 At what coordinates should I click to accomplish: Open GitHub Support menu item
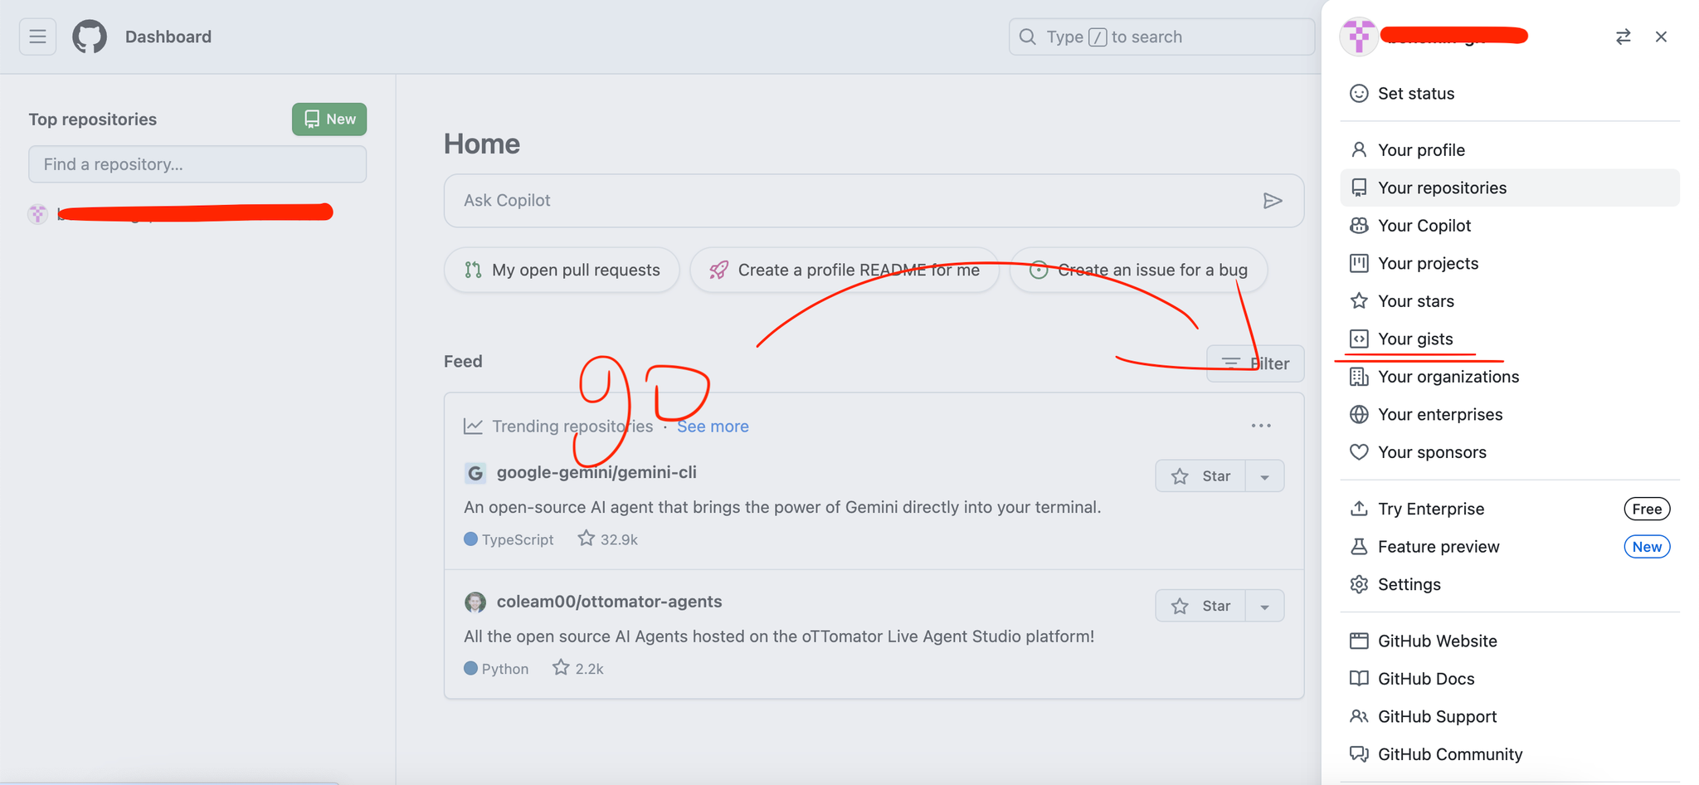tap(1510, 716)
